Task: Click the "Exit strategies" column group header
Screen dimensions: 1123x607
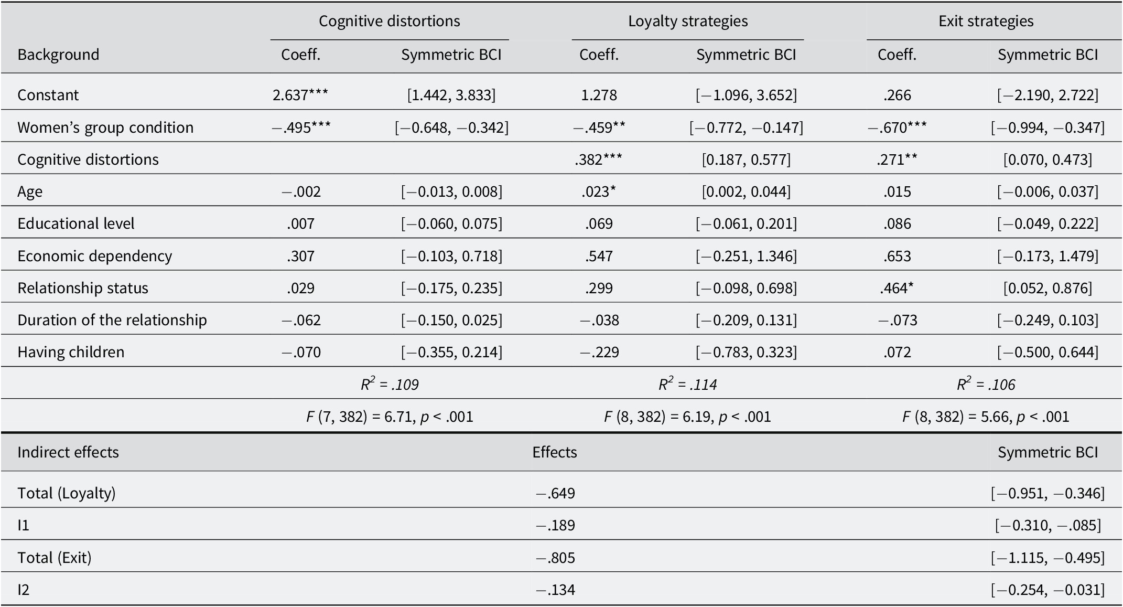Action: (986, 21)
